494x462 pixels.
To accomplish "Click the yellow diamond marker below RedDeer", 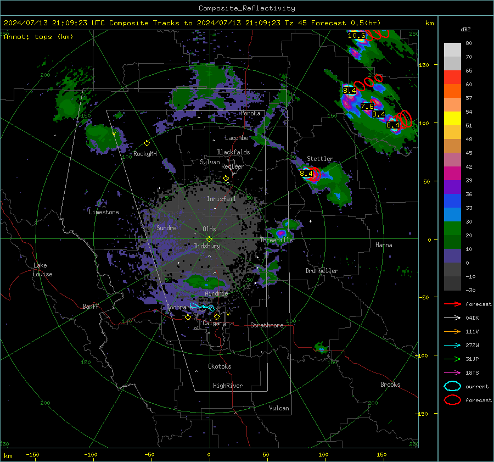I will click(226, 179).
